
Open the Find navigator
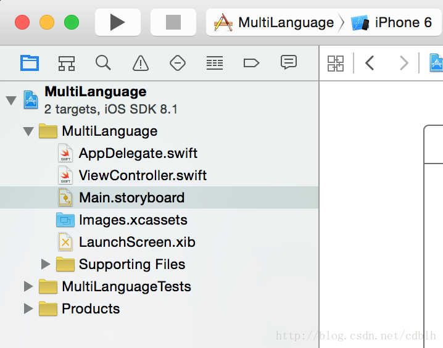click(x=103, y=63)
